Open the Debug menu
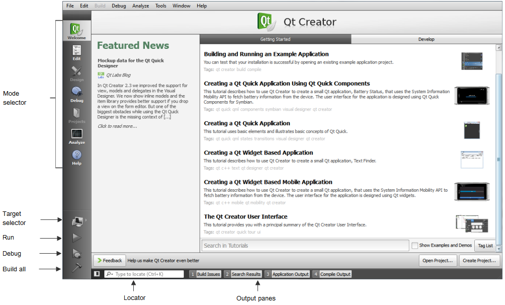This screenshot has width=505, height=305. (x=119, y=6)
